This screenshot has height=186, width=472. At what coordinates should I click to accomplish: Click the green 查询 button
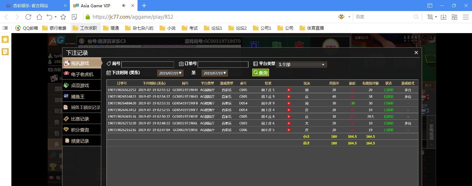(261, 72)
